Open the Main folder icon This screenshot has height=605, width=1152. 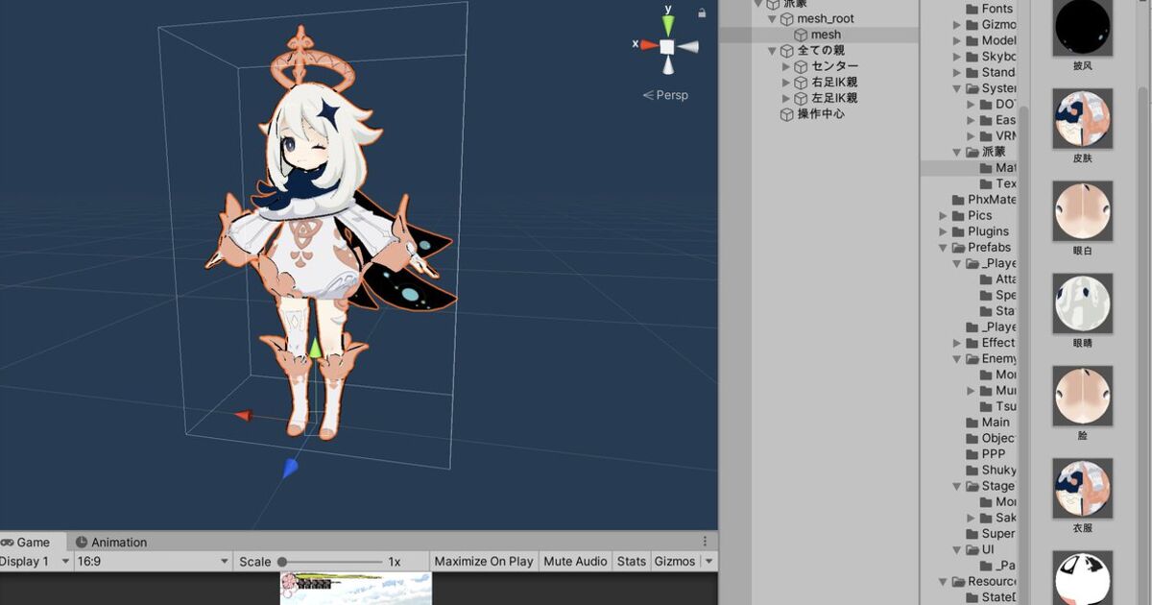[972, 423]
